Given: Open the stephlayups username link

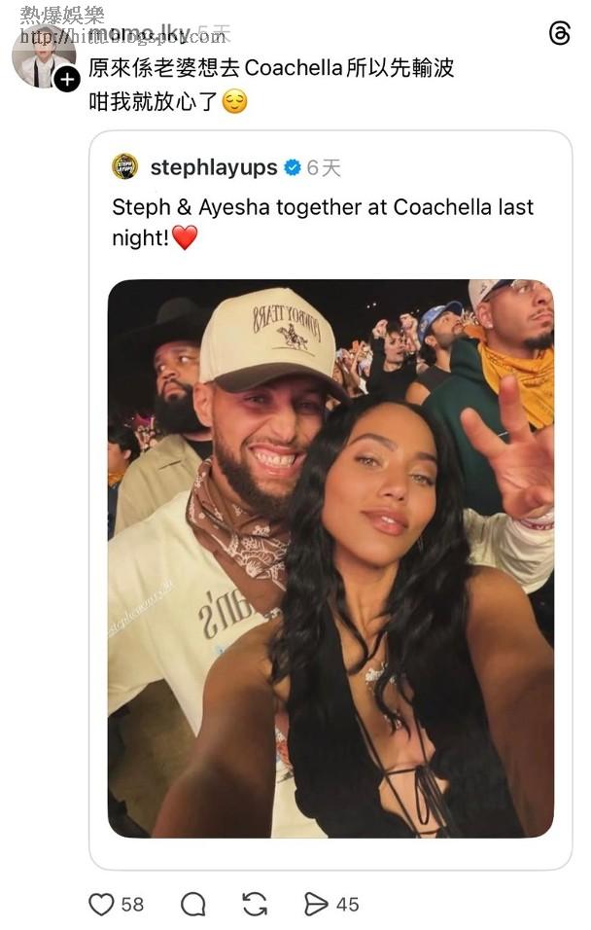Looking at the screenshot, I should tap(214, 167).
